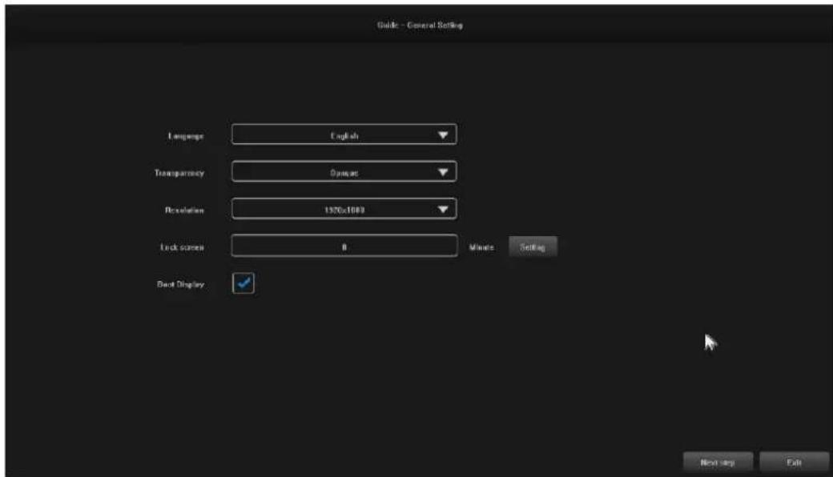This screenshot has width=833, height=477.
Task: Click the Lock screen label
Action: tap(183, 248)
